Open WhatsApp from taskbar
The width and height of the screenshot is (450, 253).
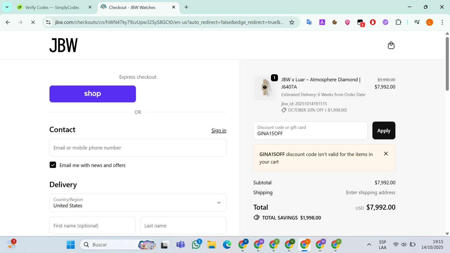coord(196,244)
